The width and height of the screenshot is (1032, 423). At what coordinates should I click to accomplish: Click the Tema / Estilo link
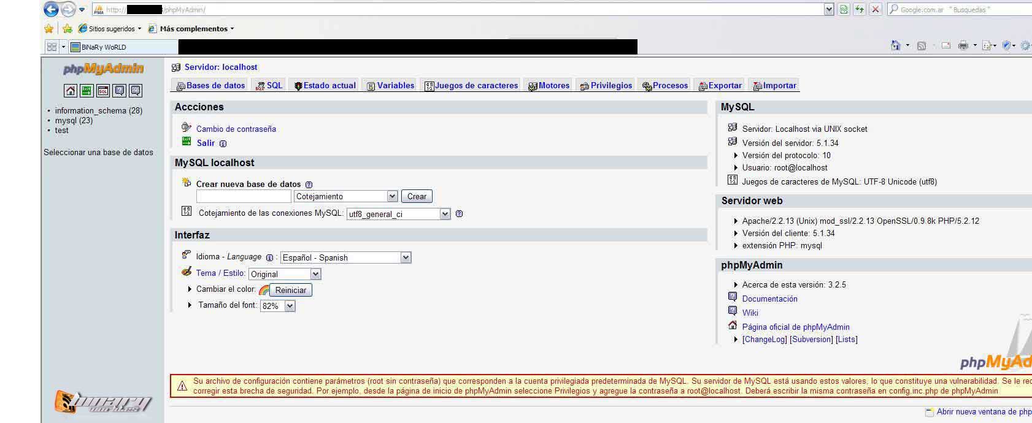click(x=221, y=273)
